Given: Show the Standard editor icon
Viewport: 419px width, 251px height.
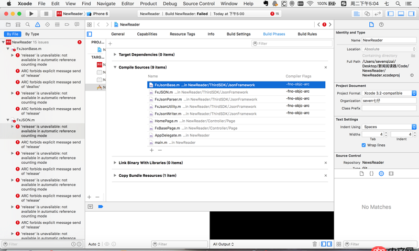Looking at the screenshot, I should click(357, 14).
